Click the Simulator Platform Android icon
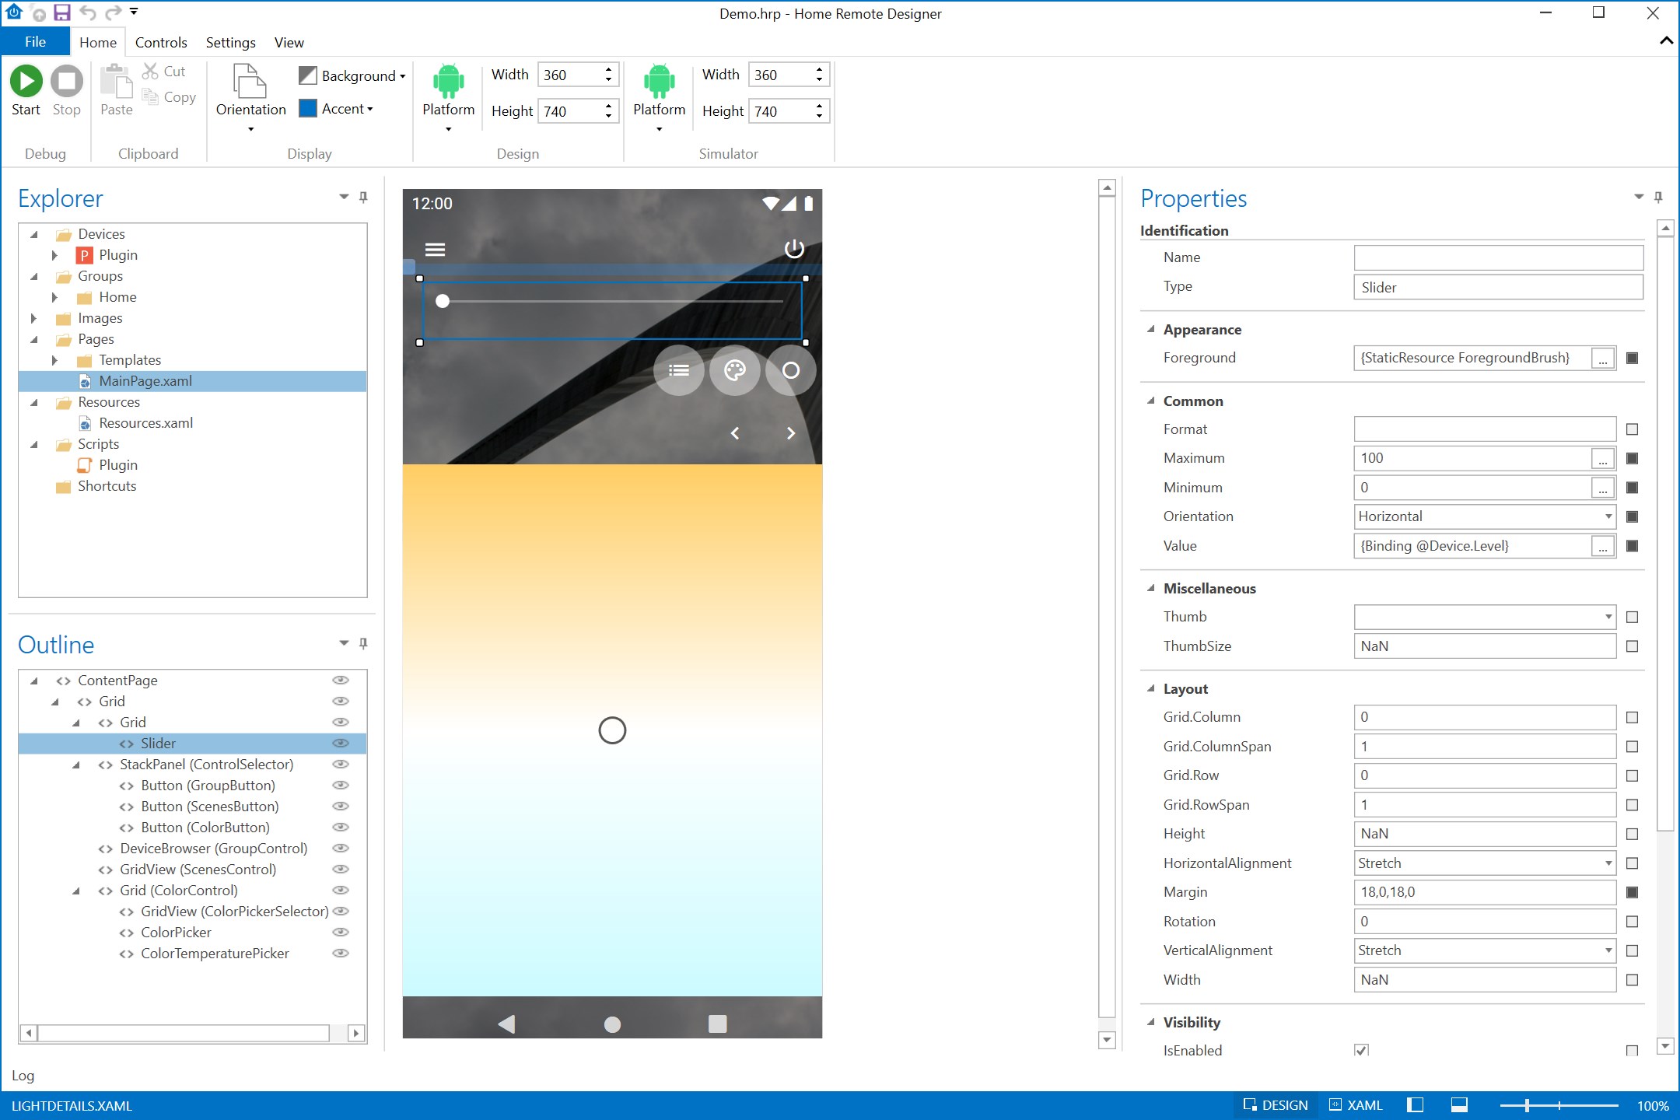Image resolution: width=1680 pixels, height=1120 pixels. (x=659, y=81)
